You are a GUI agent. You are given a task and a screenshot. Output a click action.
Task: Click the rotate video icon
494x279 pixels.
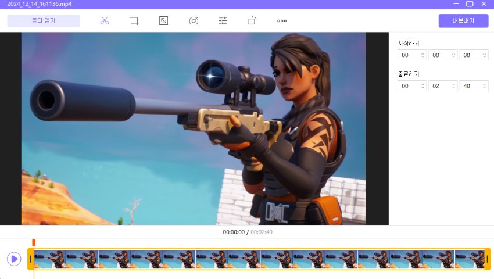pos(252,21)
